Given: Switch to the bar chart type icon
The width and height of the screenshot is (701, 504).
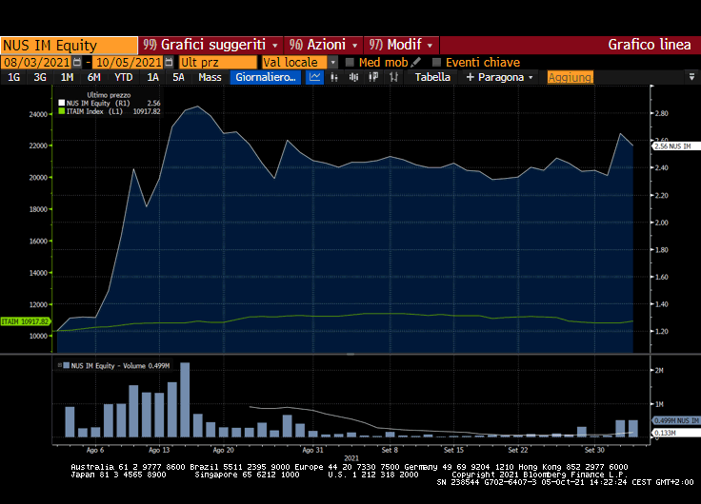Looking at the screenshot, I should (334, 77).
